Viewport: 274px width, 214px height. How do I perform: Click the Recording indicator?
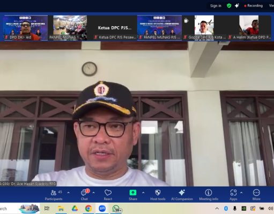253,6
